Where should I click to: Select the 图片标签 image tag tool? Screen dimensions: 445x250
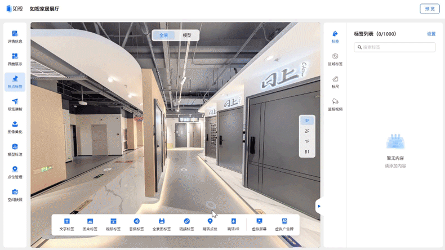tap(90, 224)
